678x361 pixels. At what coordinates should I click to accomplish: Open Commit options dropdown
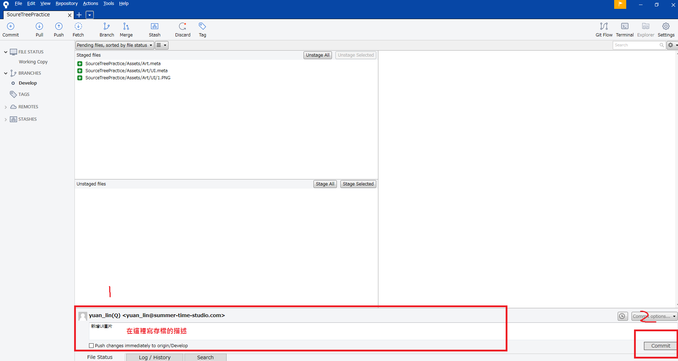click(x=654, y=316)
